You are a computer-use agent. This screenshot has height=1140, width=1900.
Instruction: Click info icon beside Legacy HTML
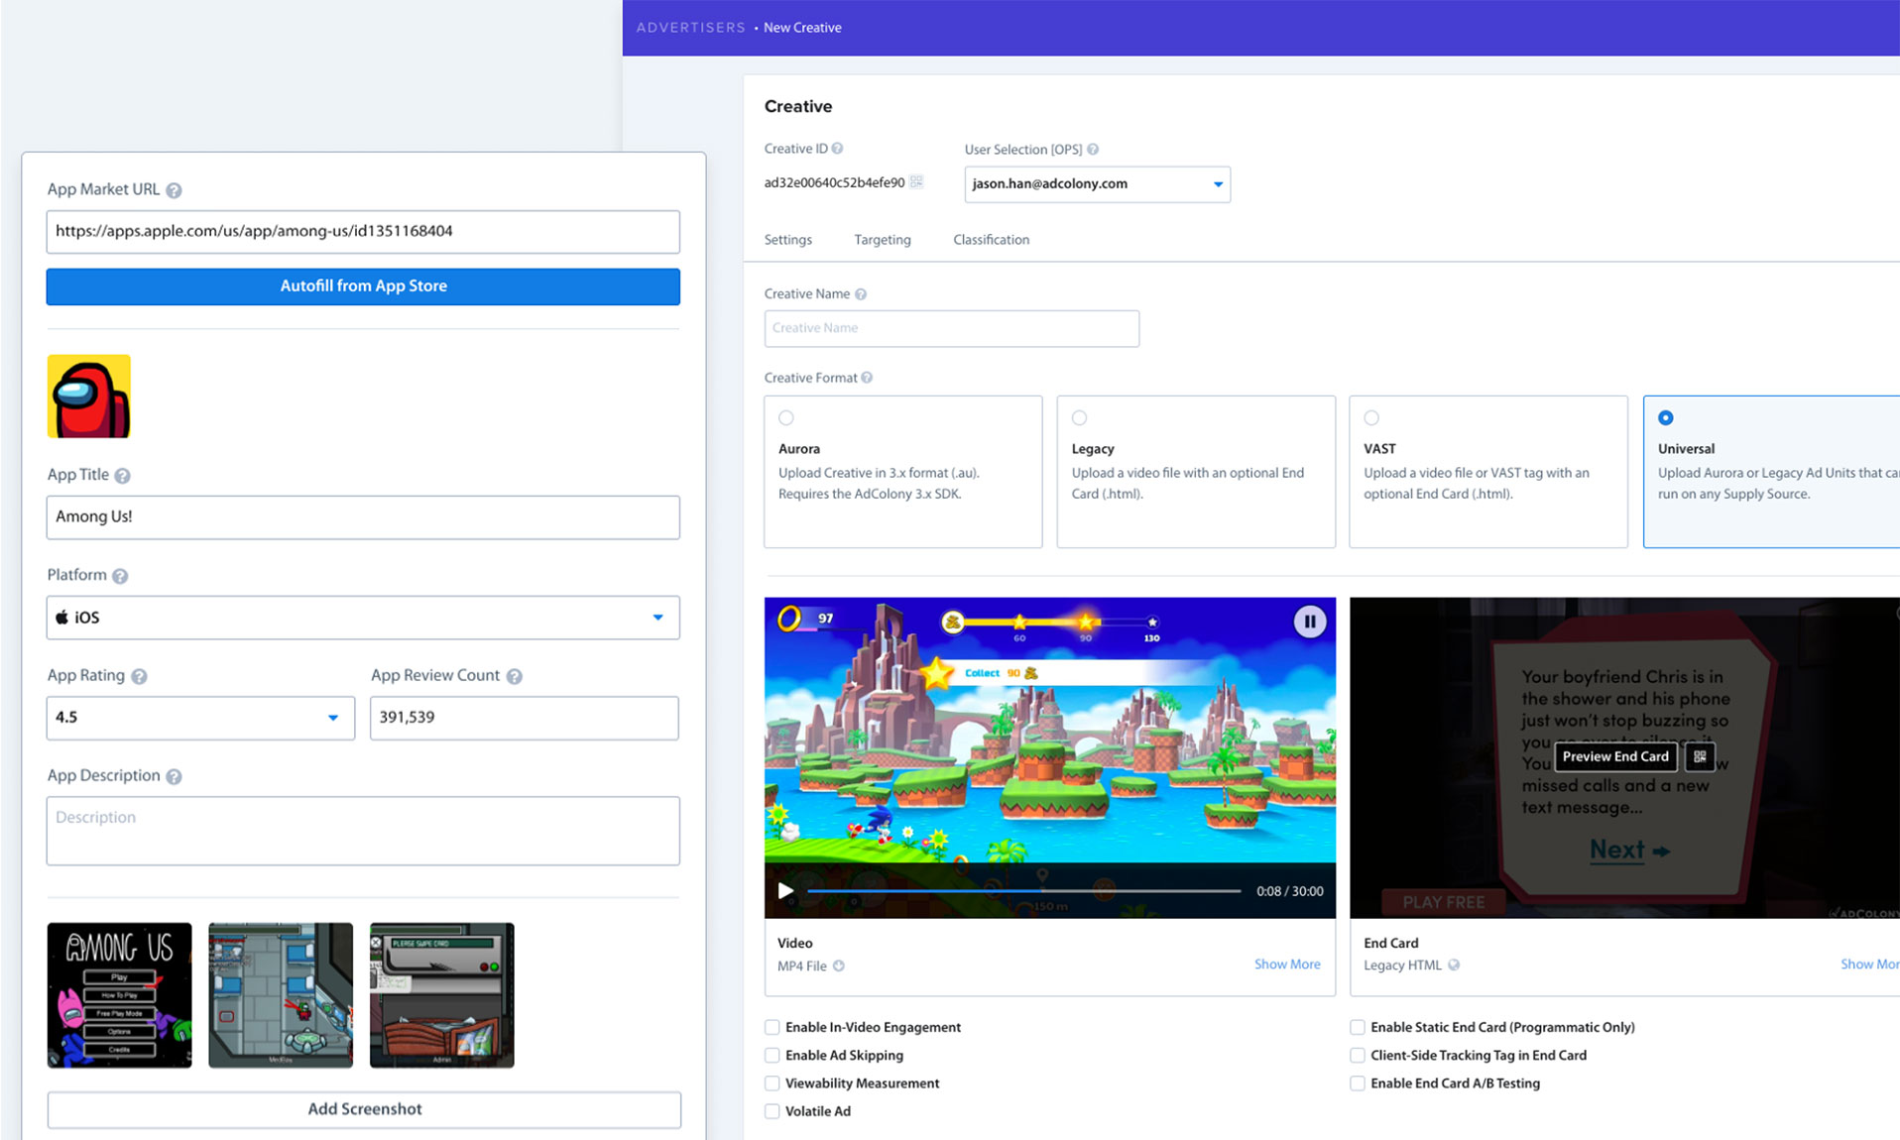1454,966
